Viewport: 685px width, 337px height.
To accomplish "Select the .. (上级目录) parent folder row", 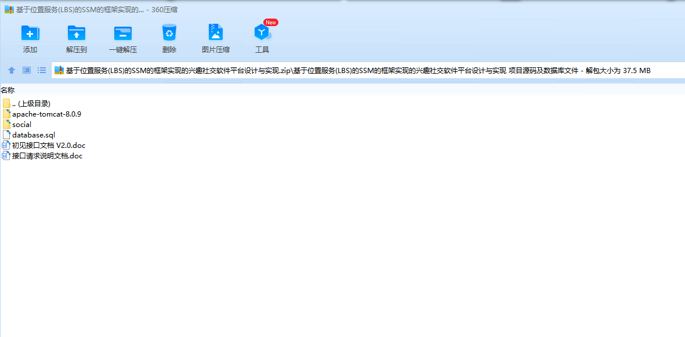I will (27, 104).
